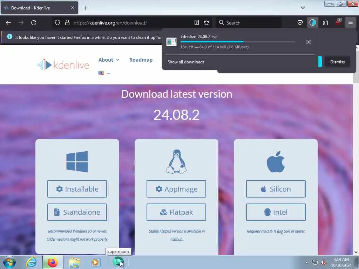List all tabs with the chevron button

pyautogui.click(x=303, y=8)
